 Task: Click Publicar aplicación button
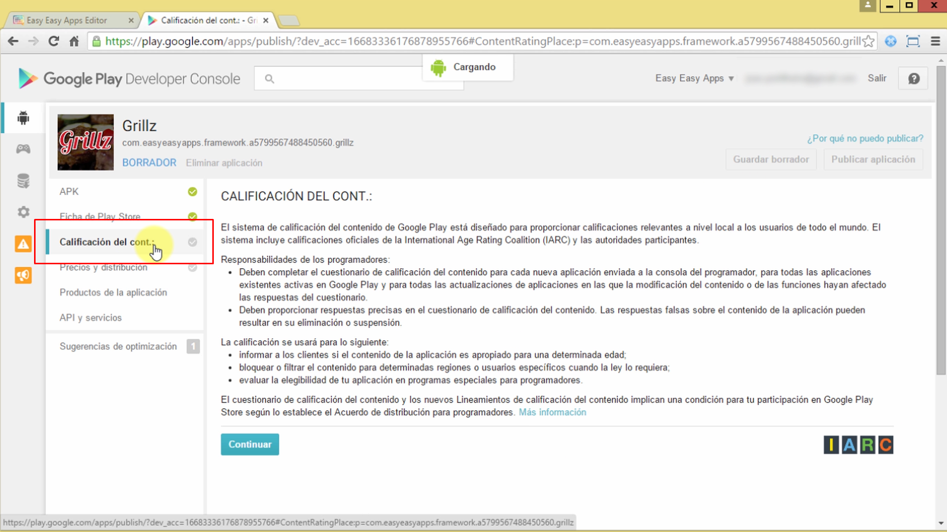(873, 159)
